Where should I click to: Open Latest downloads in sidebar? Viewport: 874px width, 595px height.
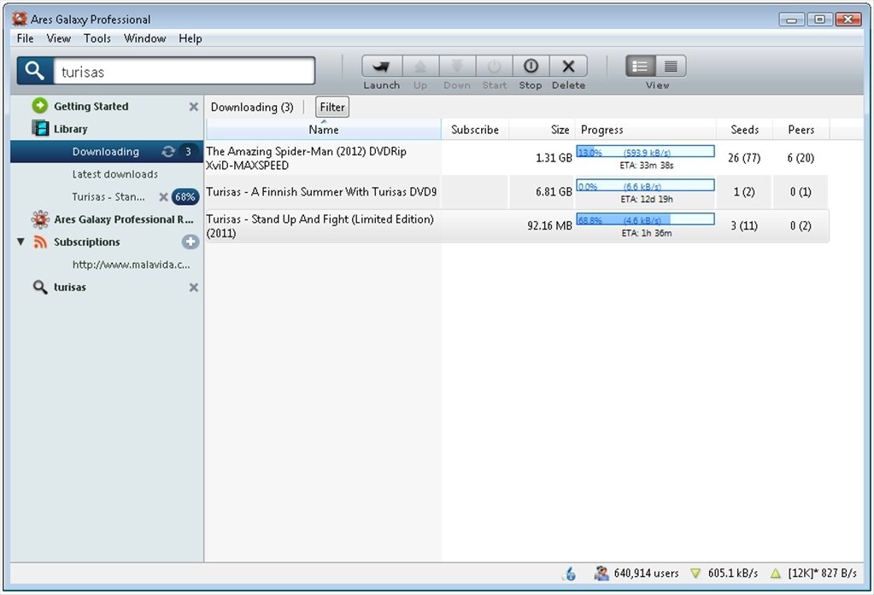114,174
